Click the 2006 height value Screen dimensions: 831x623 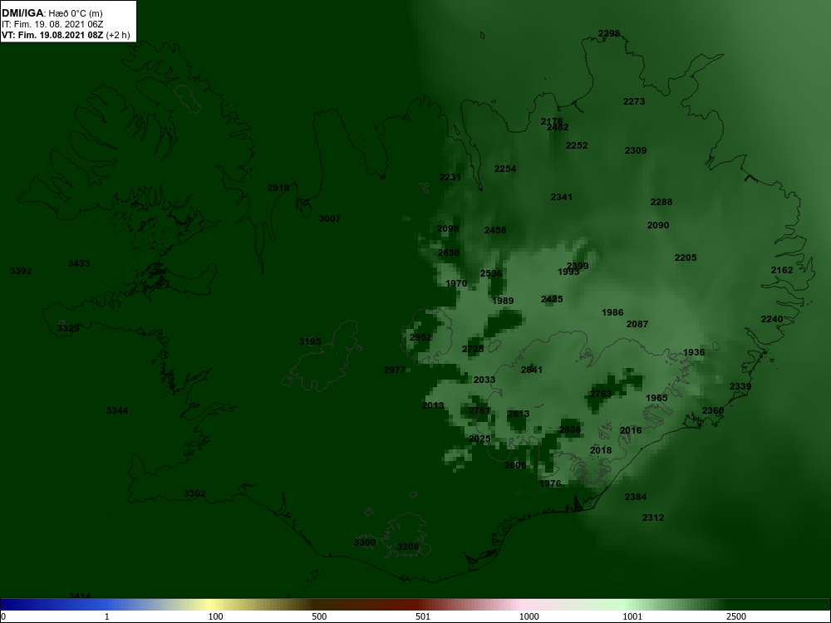click(515, 465)
